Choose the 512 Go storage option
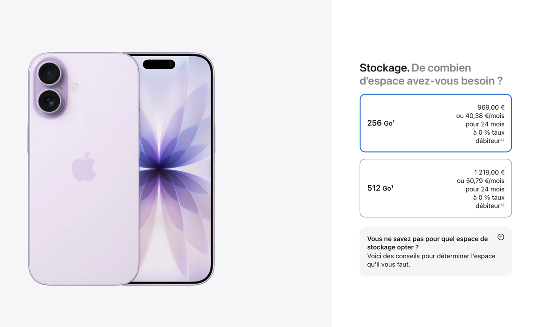Viewport: 535px width, 327px height. 436,188
